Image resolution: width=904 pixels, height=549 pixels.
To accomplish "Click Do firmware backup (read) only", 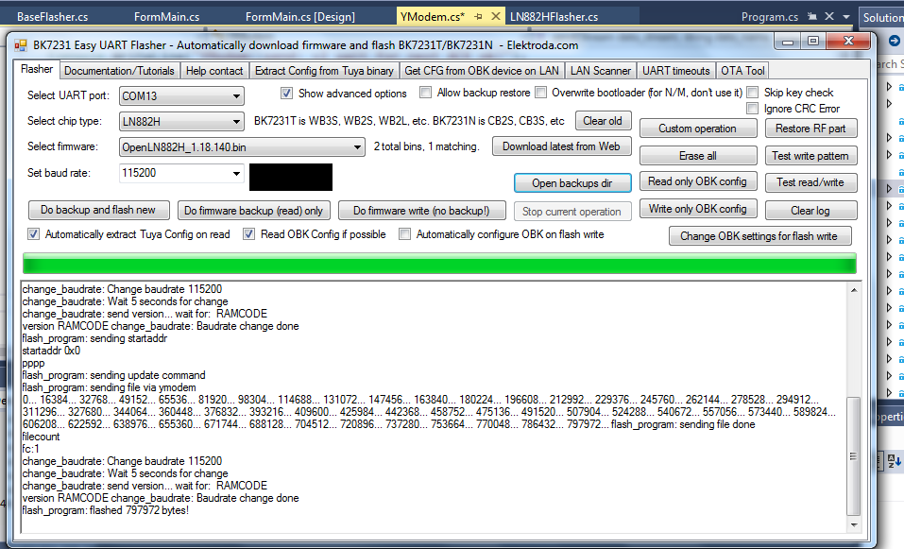I will [254, 211].
